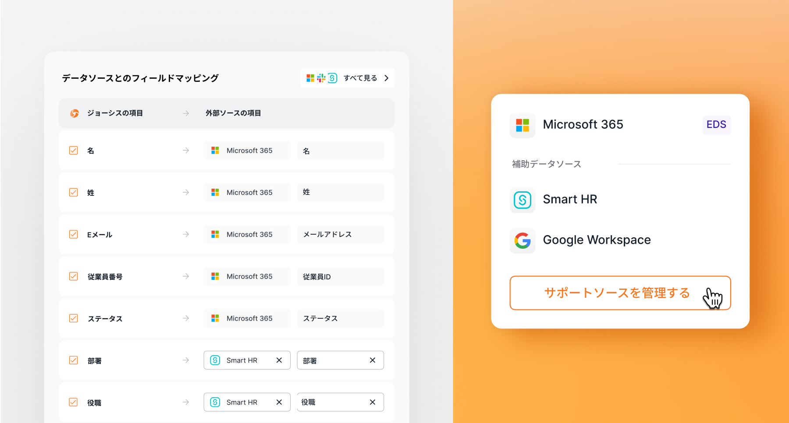Click arrow icon in the Eメール row

tap(186, 234)
